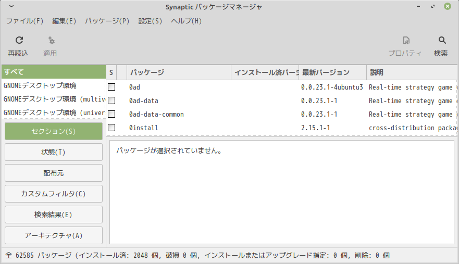Click the Reload (再読込) toolbar icon
This screenshot has width=459, height=264.
[19, 40]
